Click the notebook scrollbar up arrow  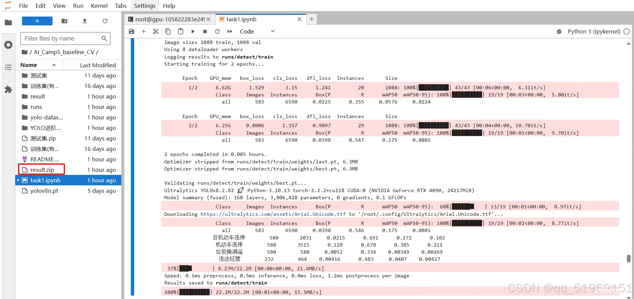pos(629,44)
